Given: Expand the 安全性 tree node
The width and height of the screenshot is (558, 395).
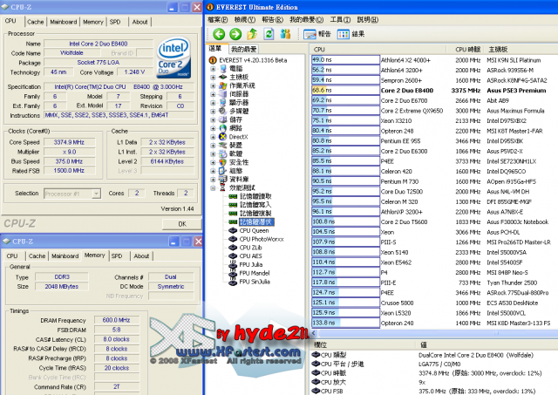Looking at the screenshot, I should click(x=213, y=163).
